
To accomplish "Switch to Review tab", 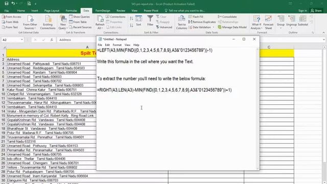I will coord(121,11).
